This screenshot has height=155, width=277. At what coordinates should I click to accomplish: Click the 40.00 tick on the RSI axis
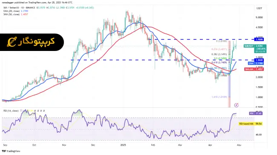click(x=259, y=135)
